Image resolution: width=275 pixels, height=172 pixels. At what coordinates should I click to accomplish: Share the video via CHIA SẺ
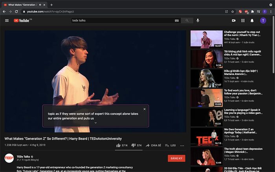153,145
